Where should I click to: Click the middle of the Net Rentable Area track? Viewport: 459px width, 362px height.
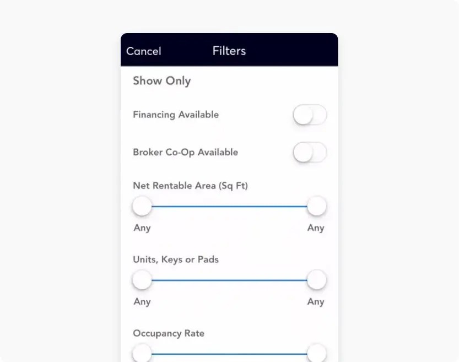(x=229, y=207)
